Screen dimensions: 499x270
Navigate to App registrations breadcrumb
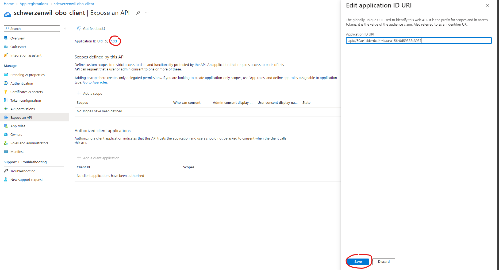(34, 4)
